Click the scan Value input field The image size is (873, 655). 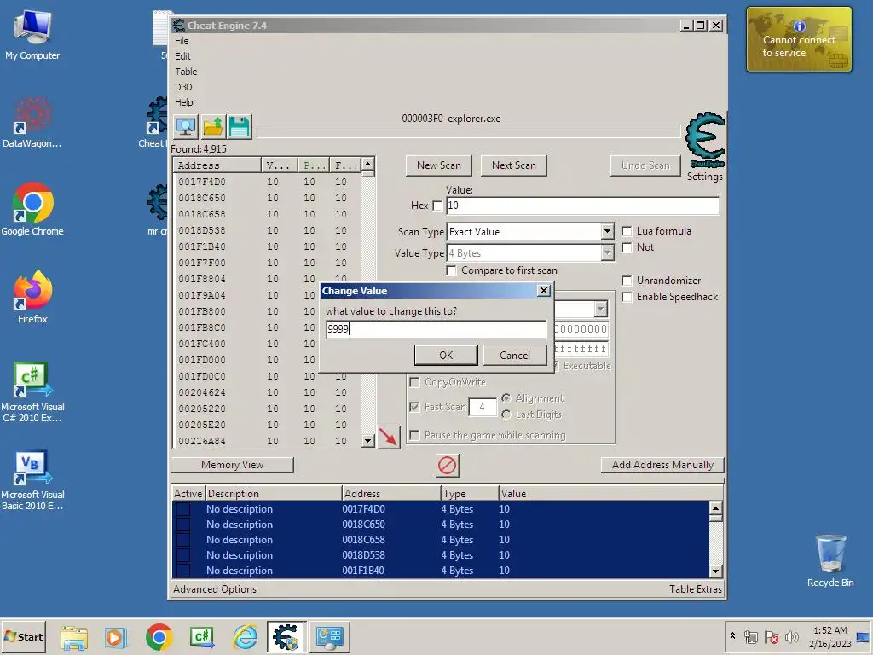(582, 206)
